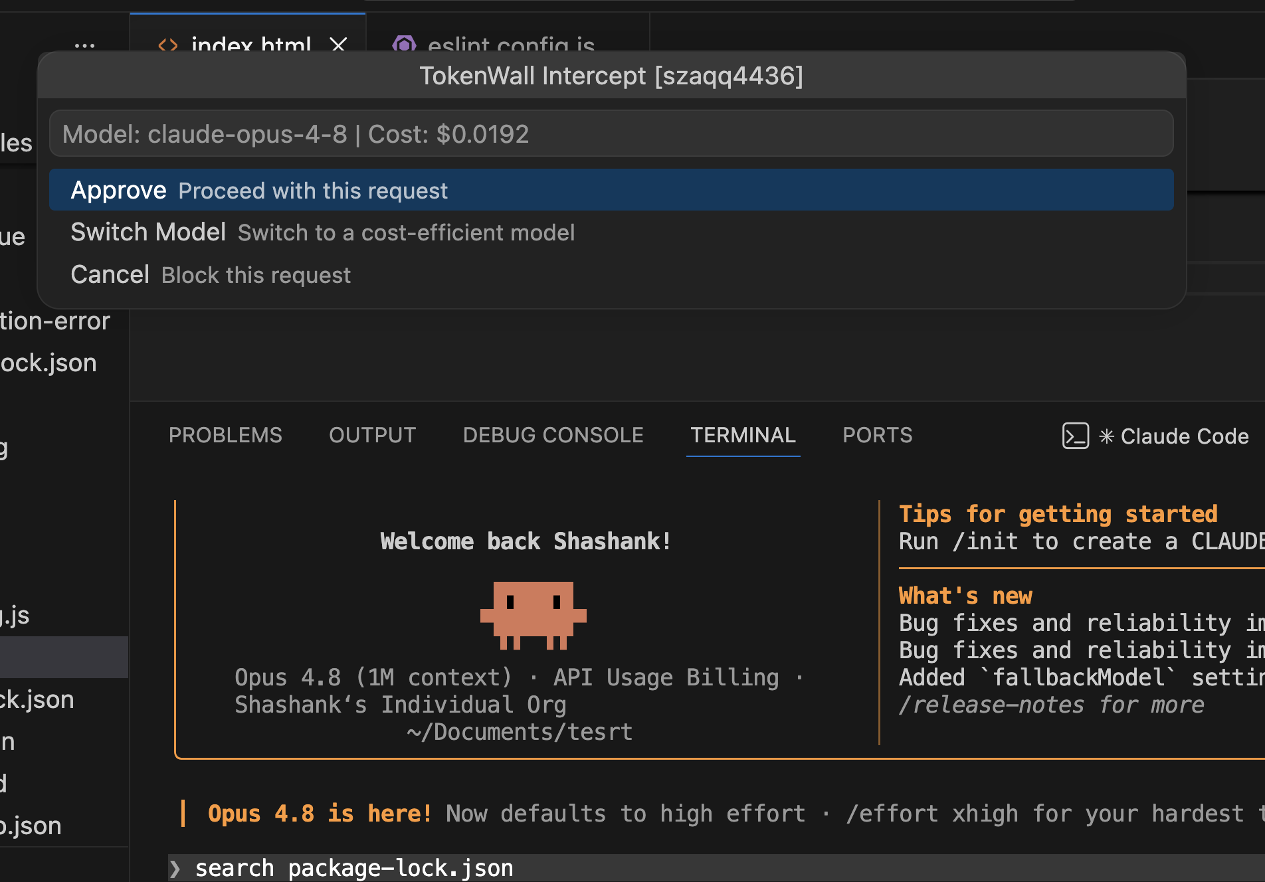The height and width of the screenshot is (882, 1265).
Task: Select the 'ck.json' file in explorer
Action: coord(37,700)
